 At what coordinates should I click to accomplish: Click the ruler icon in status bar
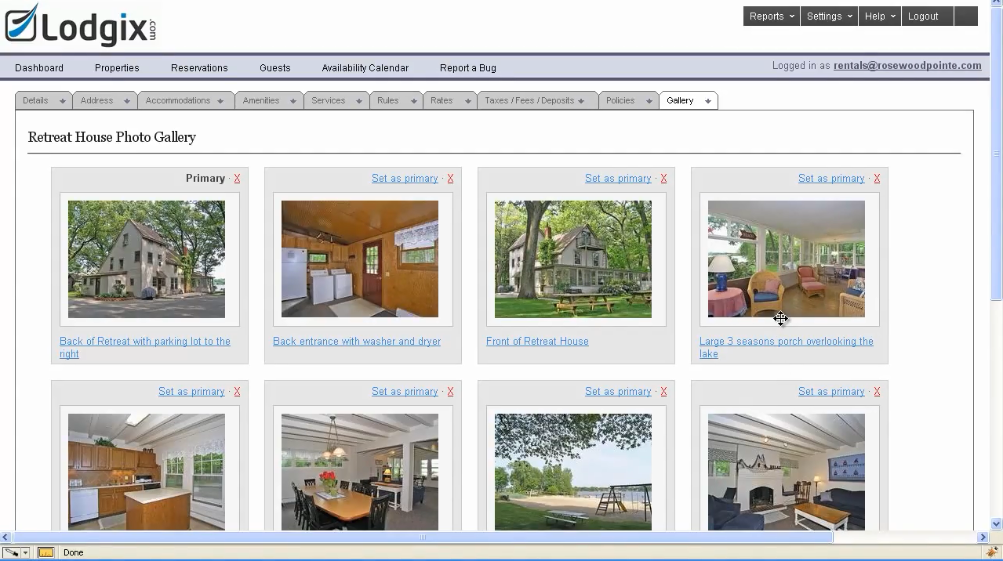(x=46, y=552)
